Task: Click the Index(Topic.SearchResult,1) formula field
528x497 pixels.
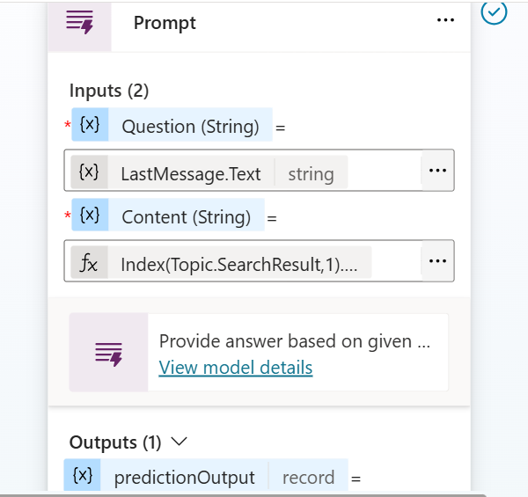Action: click(x=243, y=260)
